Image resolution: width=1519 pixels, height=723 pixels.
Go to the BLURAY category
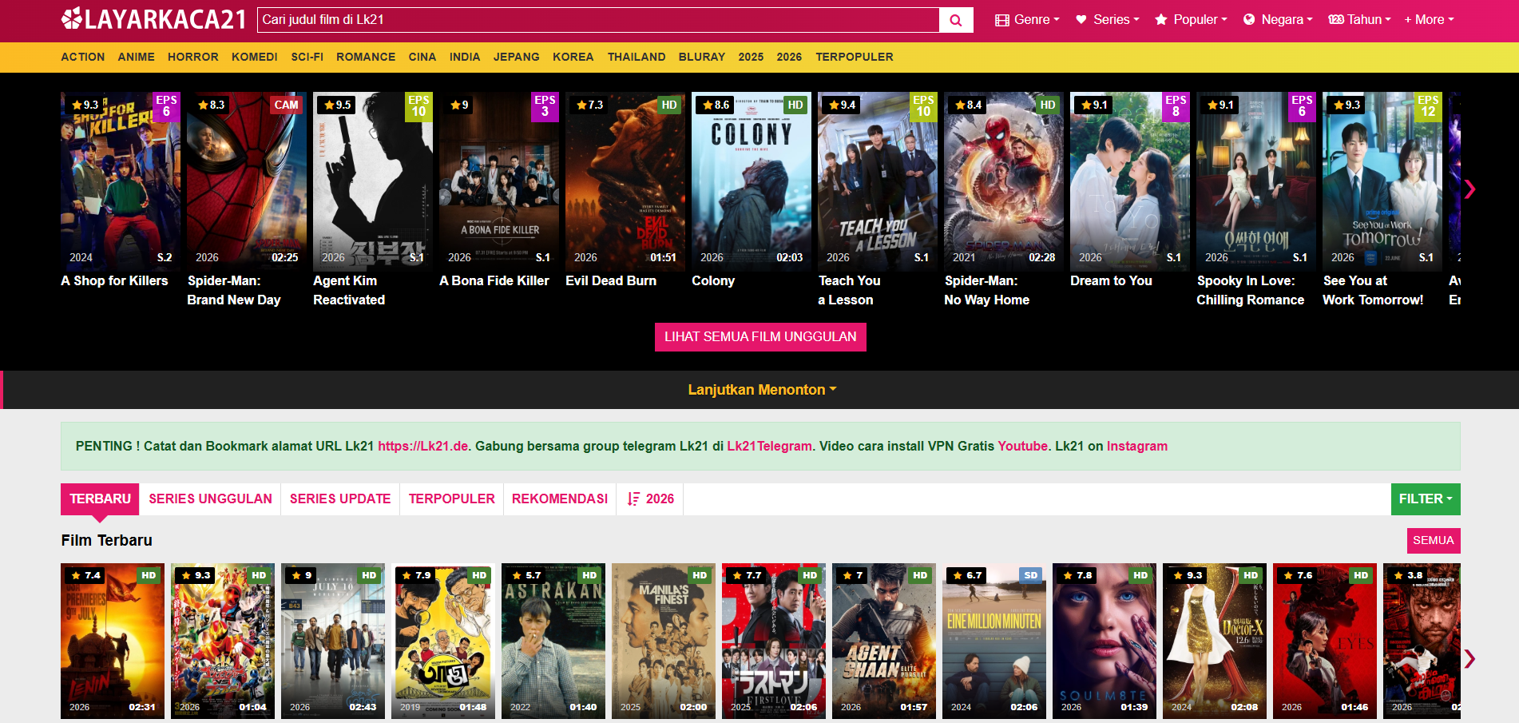pyautogui.click(x=702, y=58)
